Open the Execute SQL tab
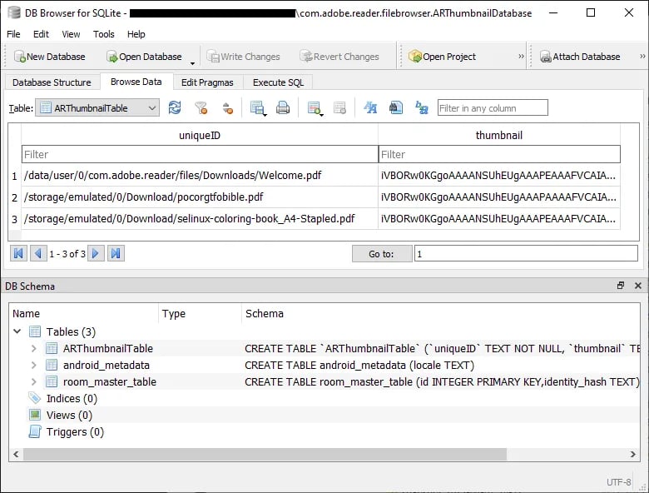This screenshot has height=493, width=649. [278, 82]
